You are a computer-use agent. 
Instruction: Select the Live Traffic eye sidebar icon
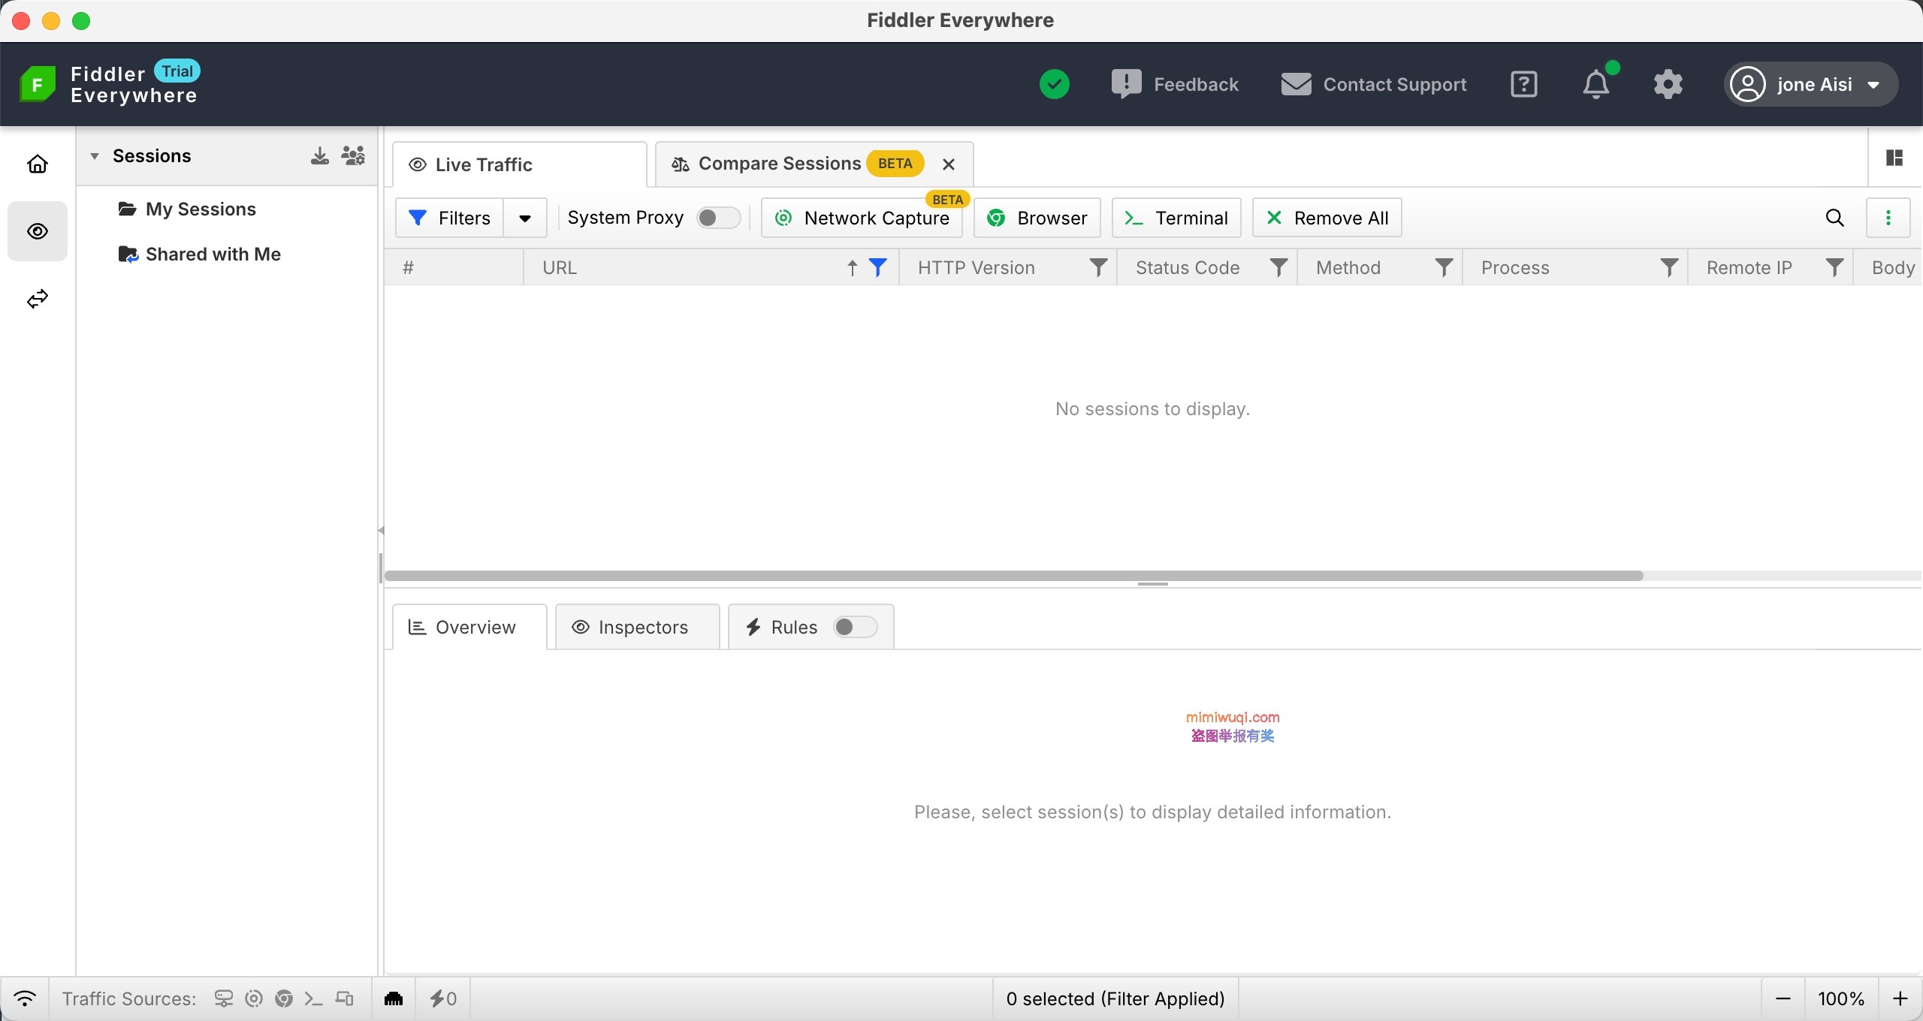[x=38, y=231]
